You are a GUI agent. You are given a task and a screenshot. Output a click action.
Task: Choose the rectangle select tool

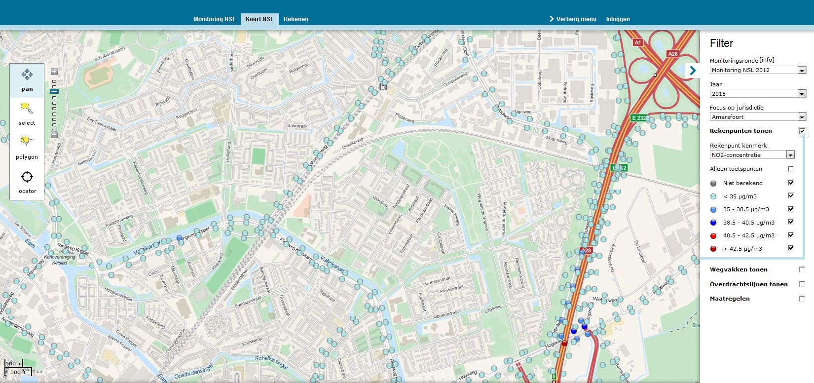27,114
